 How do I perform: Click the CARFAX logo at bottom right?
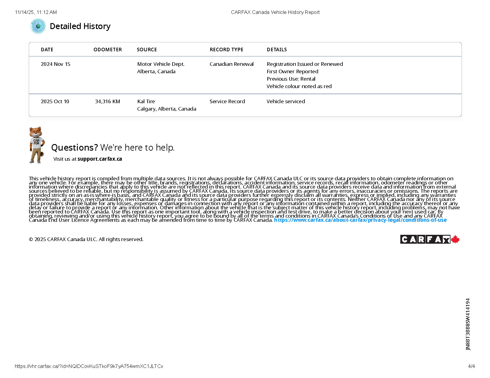(x=425, y=239)
